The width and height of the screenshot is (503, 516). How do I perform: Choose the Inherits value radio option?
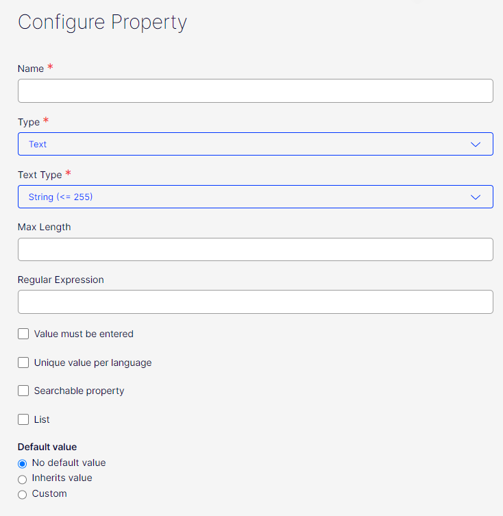tap(23, 479)
